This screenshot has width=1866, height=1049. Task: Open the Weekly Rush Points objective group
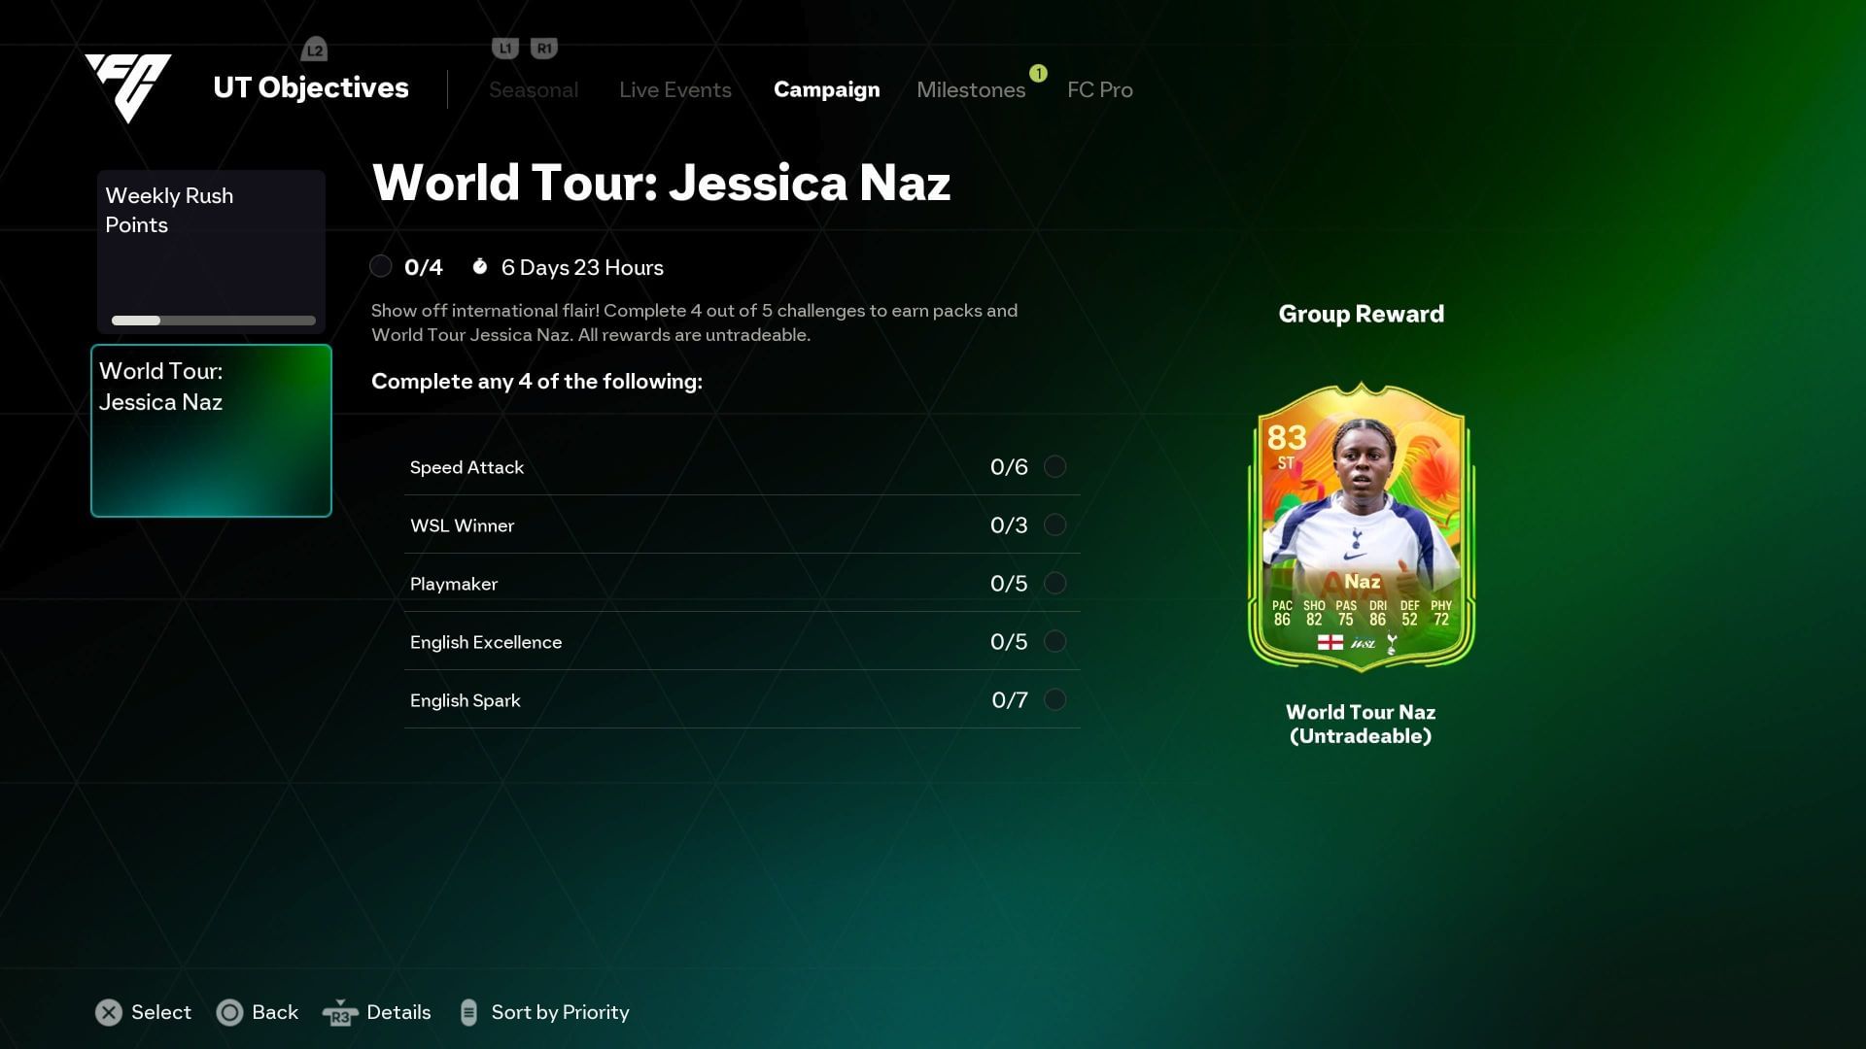[x=211, y=253]
